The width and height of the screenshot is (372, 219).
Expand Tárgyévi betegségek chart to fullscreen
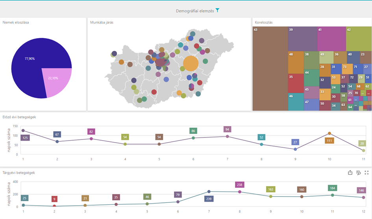click(366, 173)
